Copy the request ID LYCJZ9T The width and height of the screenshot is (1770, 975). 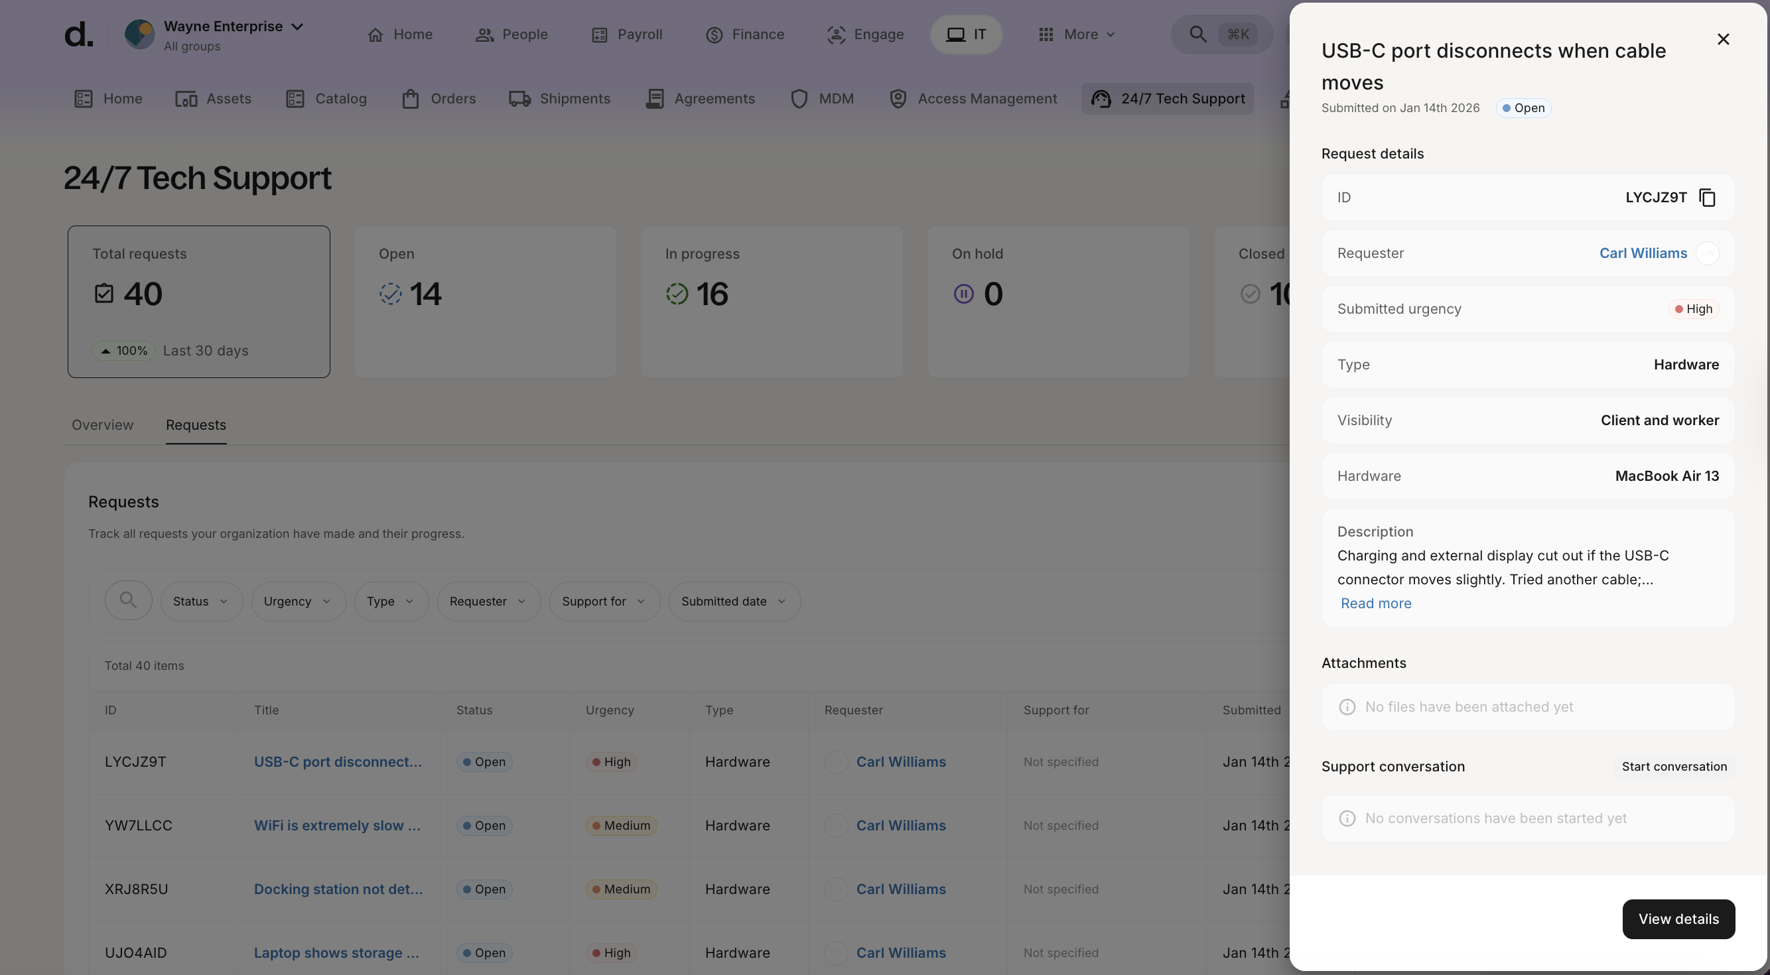pyautogui.click(x=1707, y=198)
